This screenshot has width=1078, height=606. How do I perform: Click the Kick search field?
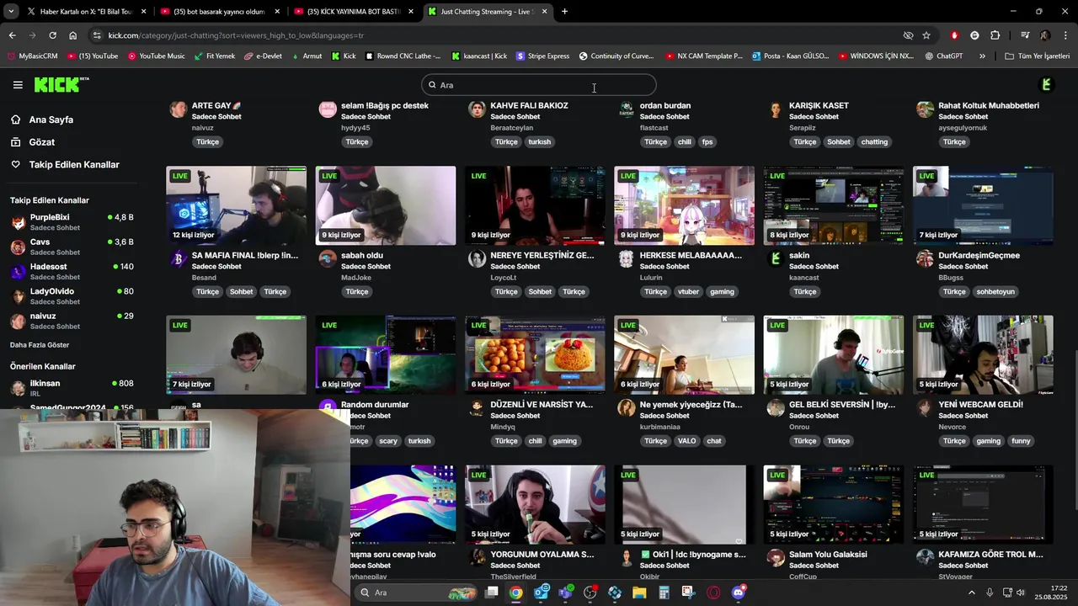click(x=539, y=85)
